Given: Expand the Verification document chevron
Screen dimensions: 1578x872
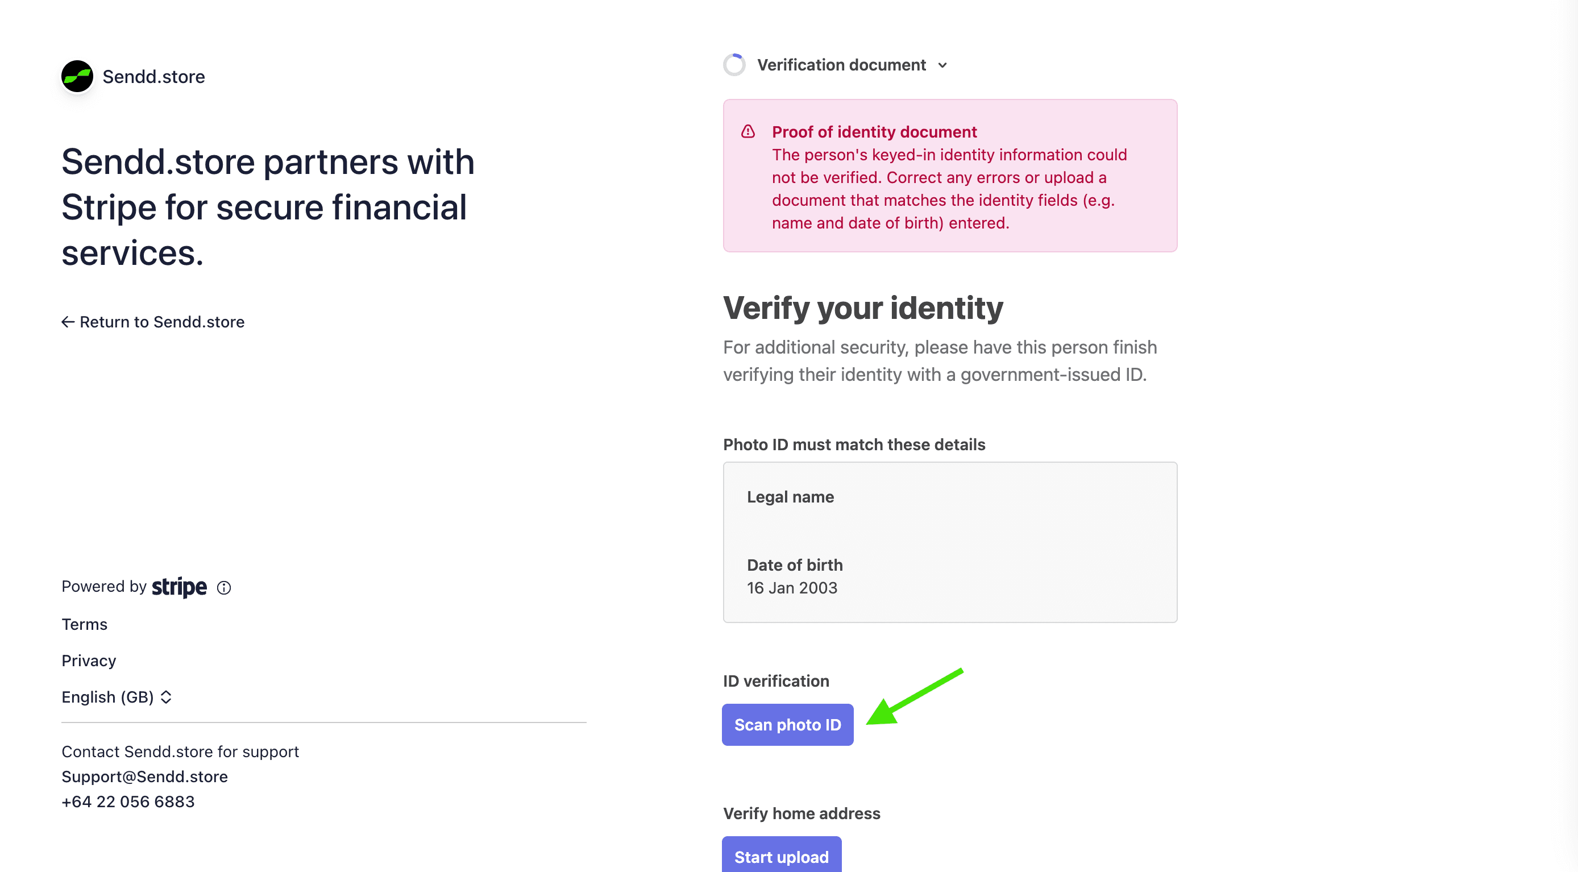Looking at the screenshot, I should click(x=942, y=65).
